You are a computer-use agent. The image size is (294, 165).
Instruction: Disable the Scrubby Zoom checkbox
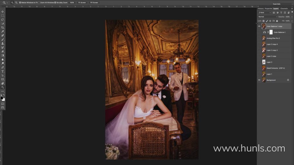[55, 3]
